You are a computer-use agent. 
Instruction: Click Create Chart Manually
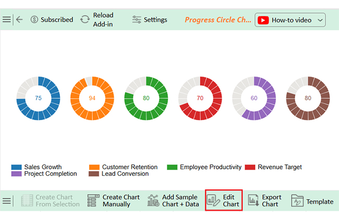(x=114, y=201)
